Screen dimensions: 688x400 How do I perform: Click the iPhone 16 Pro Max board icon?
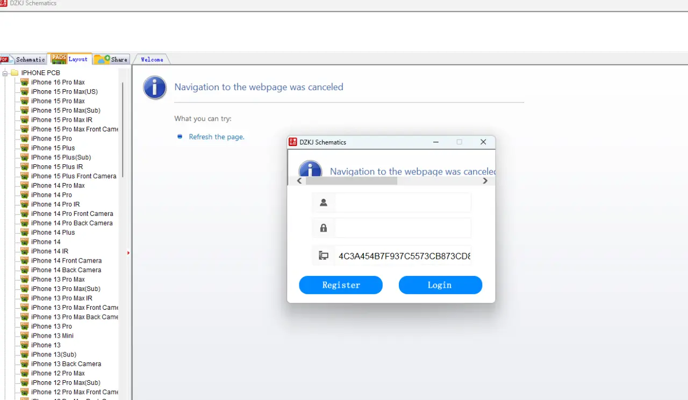click(x=24, y=82)
